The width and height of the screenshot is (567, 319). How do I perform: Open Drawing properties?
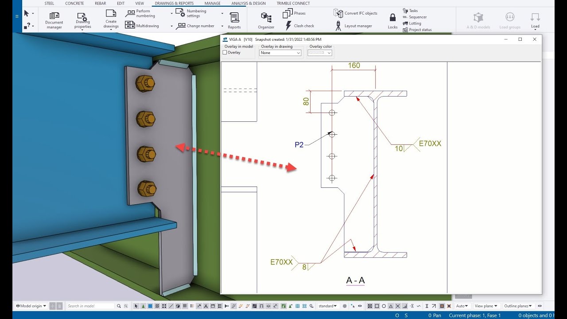tap(82, 21)
